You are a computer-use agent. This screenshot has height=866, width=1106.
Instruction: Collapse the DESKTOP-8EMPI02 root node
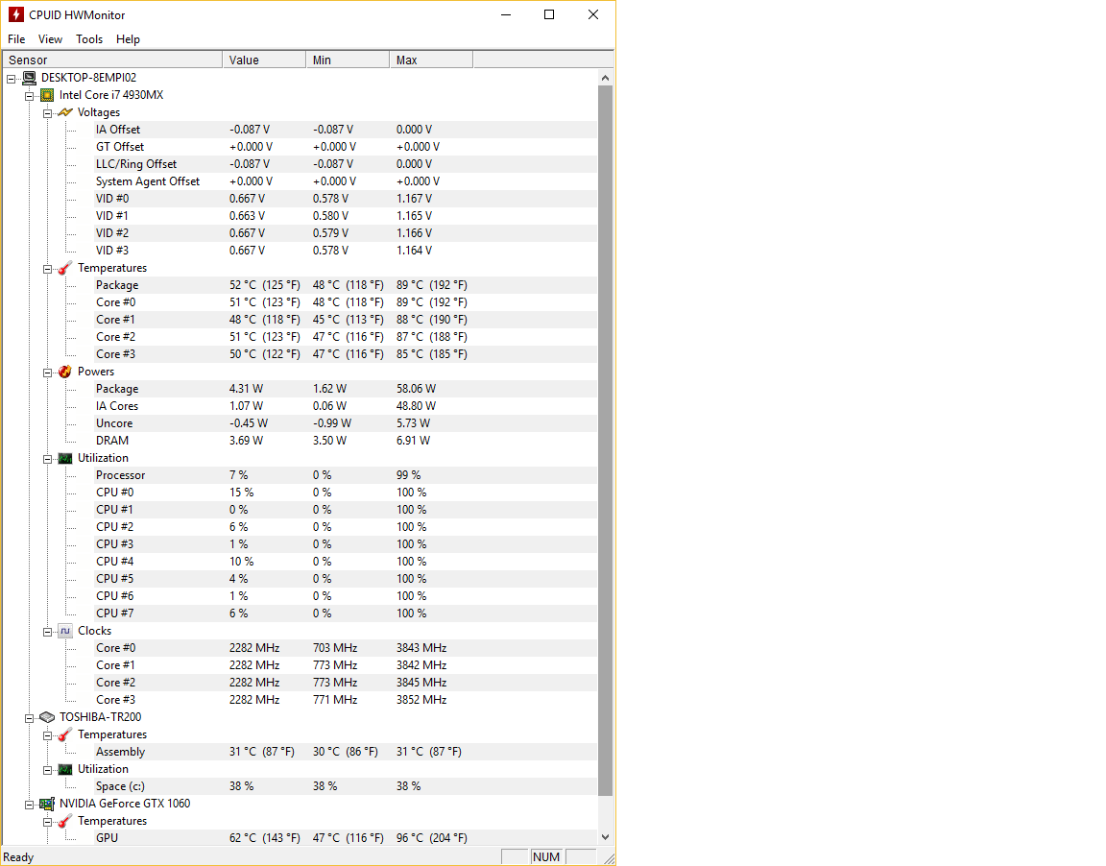pos(11,79)
